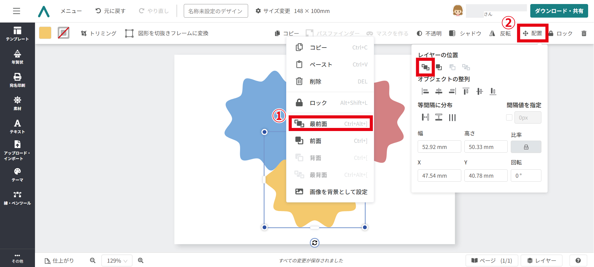Open the yellow fill color swatch
Viewport: 594px width, 267px height.
45,33
